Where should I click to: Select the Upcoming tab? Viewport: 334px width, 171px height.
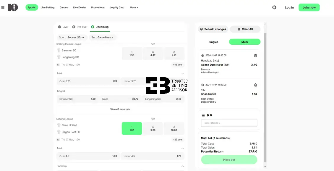pyautogui.click(x=100, y=27)
